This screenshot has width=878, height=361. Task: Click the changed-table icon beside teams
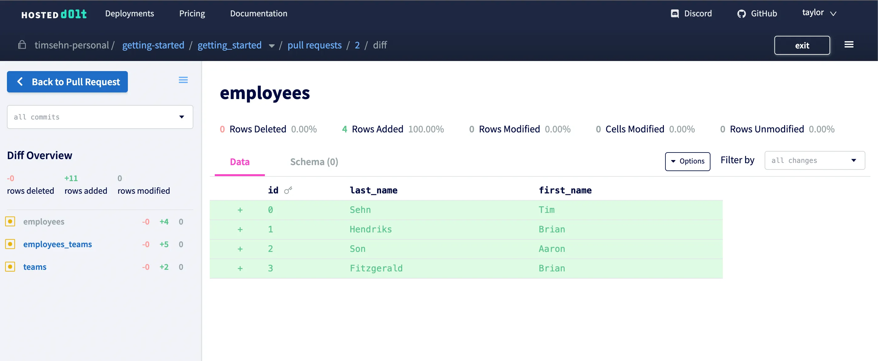(x=10, y=267)
